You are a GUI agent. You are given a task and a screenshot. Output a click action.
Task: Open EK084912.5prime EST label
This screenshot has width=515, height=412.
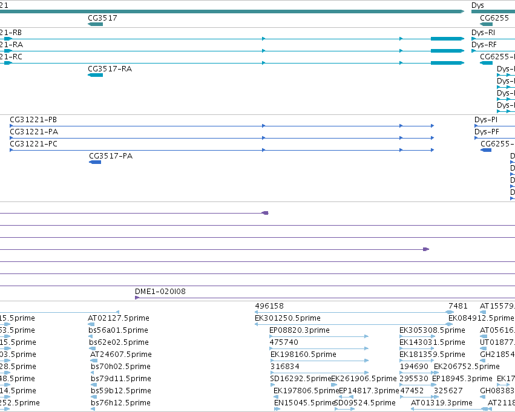tap(481, 318)
